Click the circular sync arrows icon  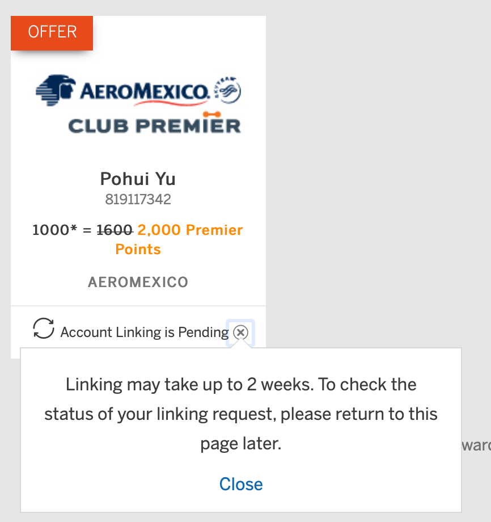pyautogui.click(x=44, y=329)
